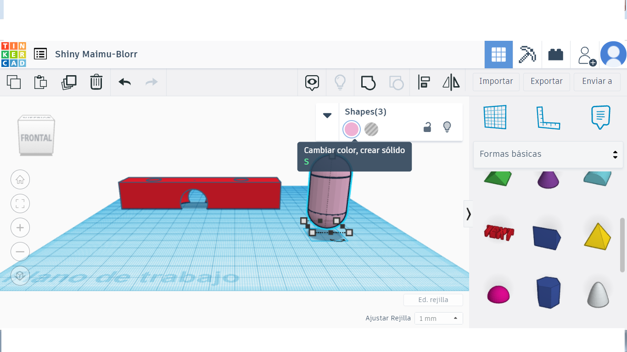Screen dimensions: 627x352
Task: Click the Paste clipboard icon
Action: pyautogui.click(x=41, y=82)
